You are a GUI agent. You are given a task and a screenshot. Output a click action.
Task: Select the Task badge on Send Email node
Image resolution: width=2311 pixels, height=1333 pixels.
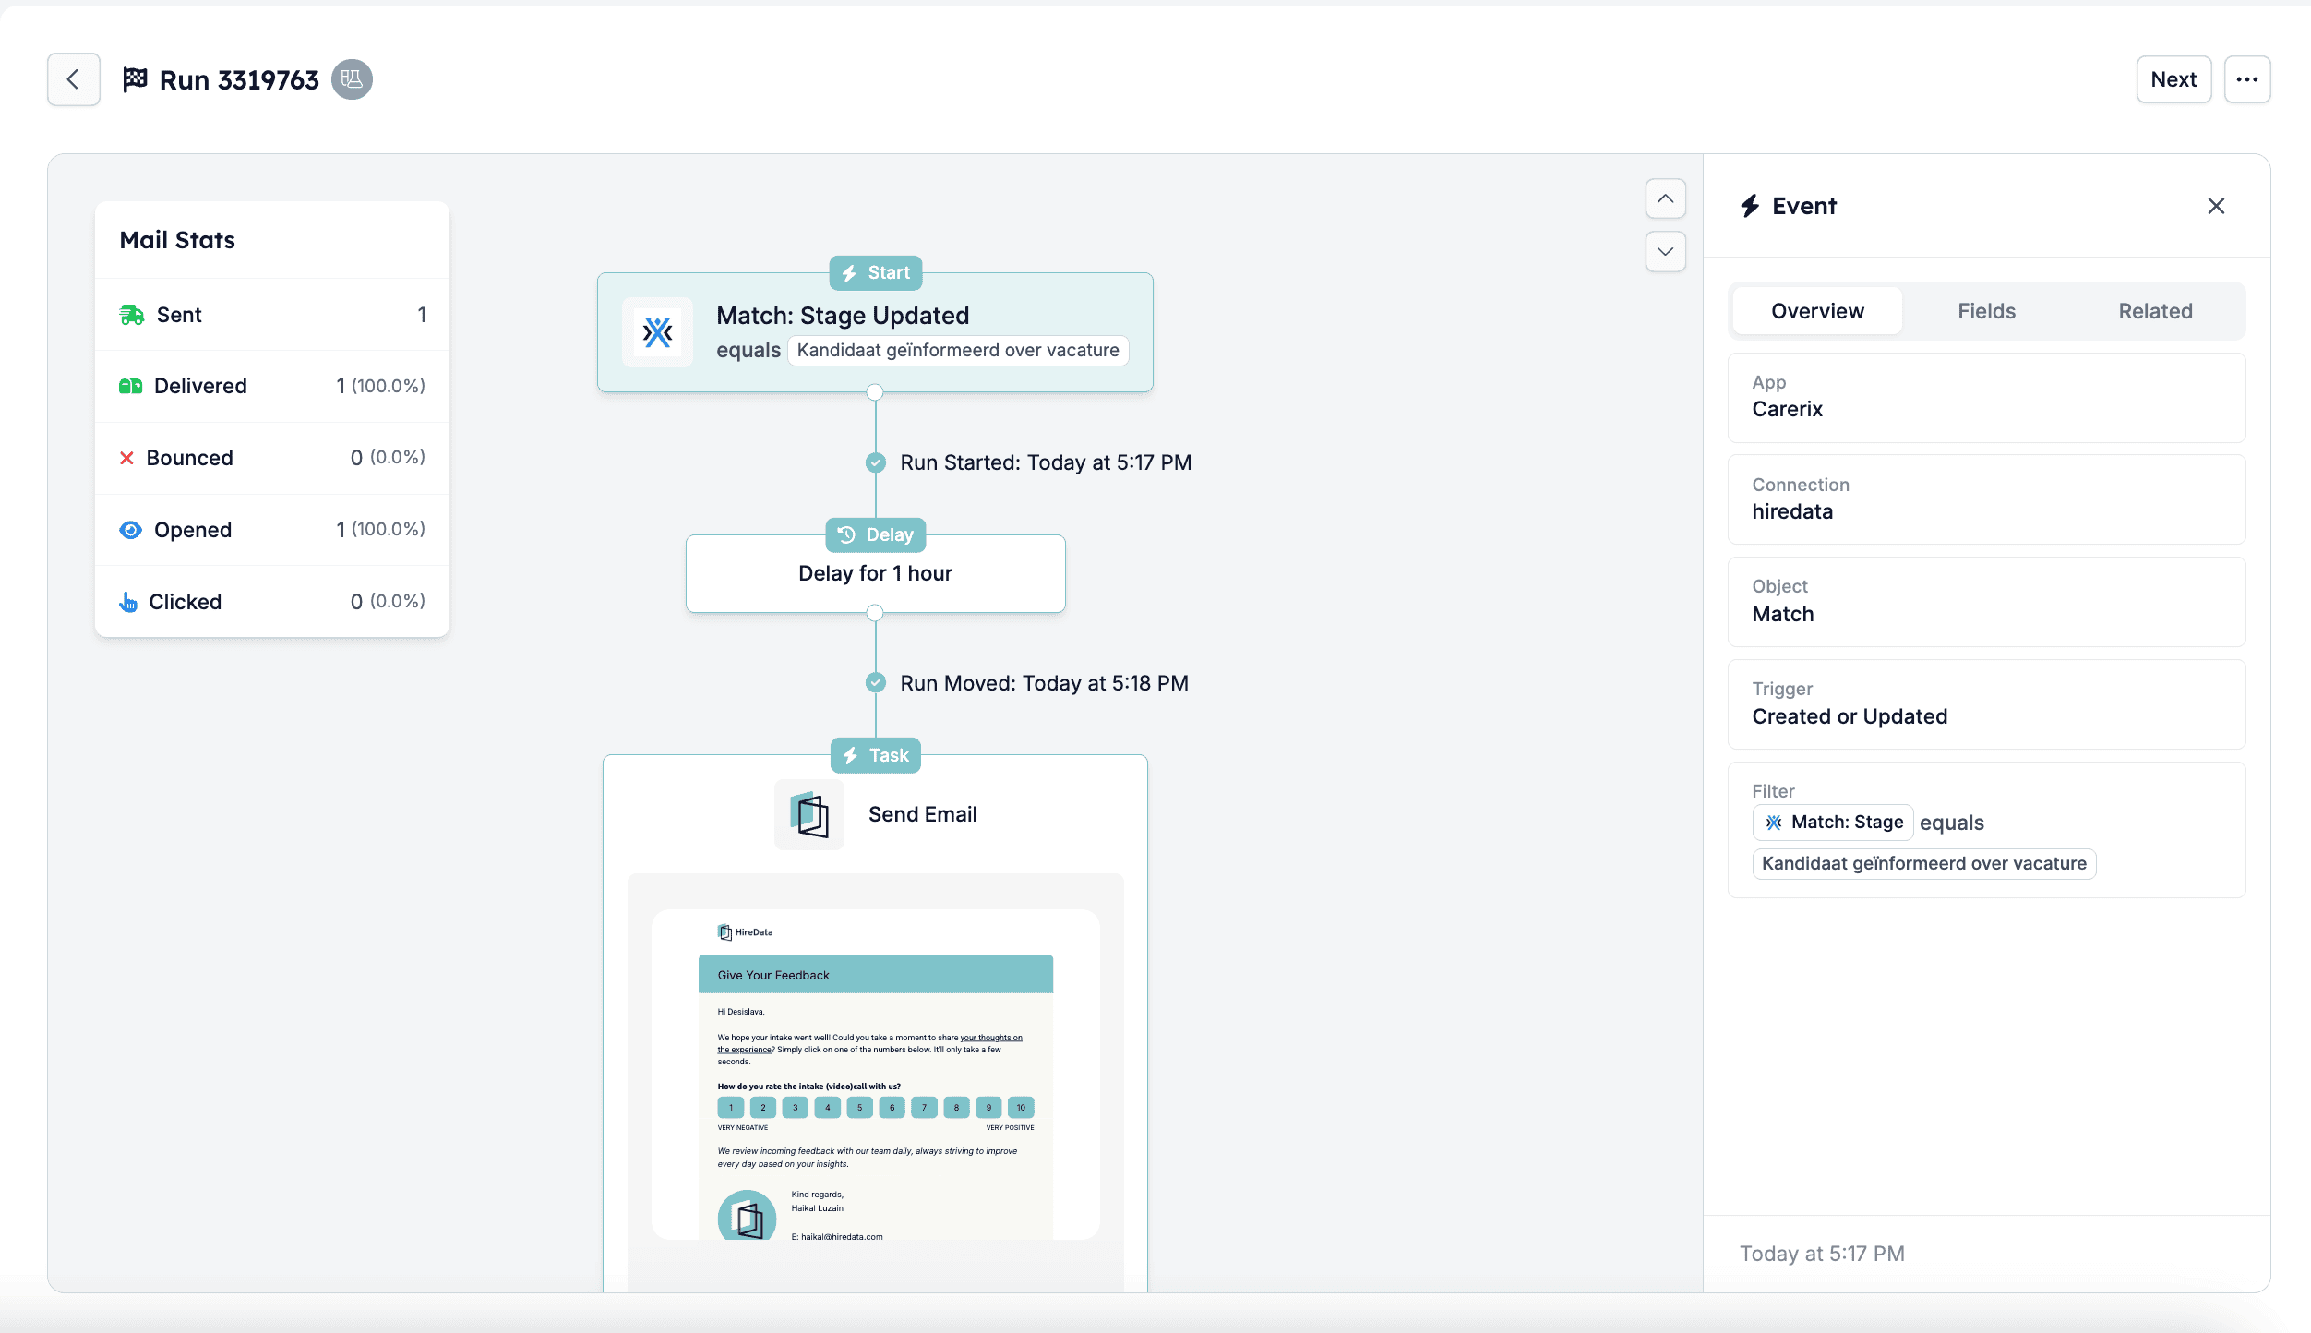pyautogui.click(x=875, y=756)
